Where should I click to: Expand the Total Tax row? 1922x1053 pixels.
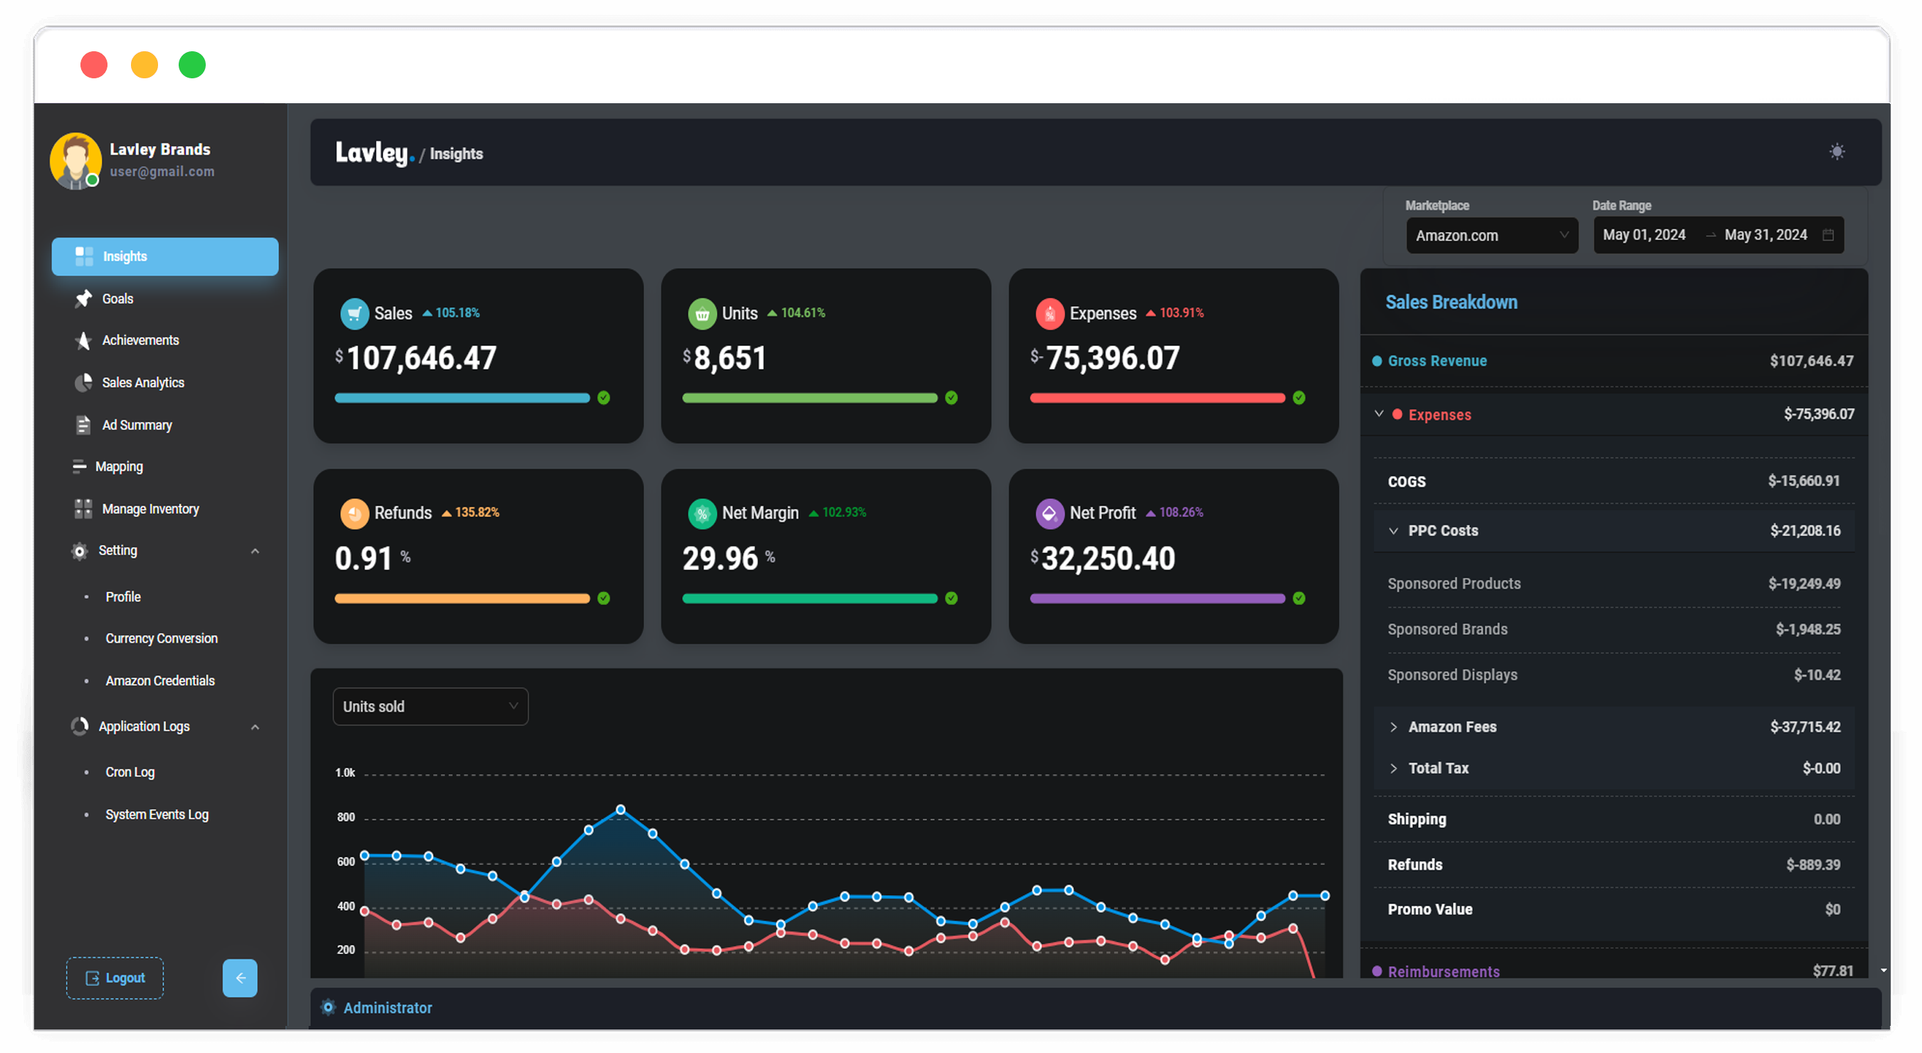[x=1614, y=769]
